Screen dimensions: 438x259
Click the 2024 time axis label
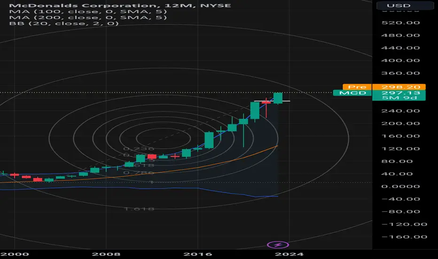[289, 254]
